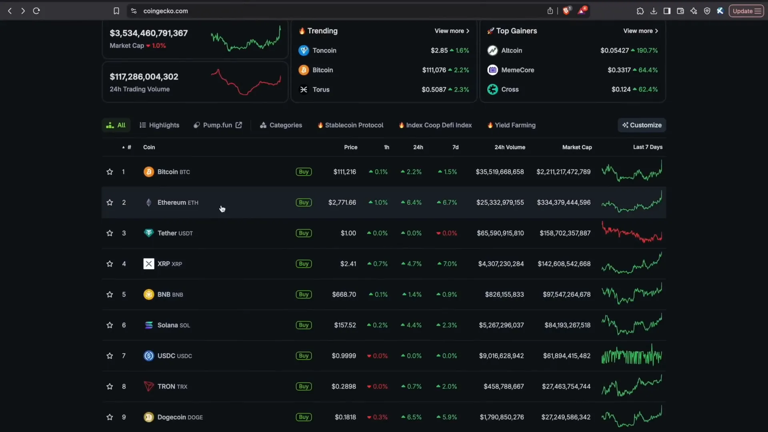768x432 pixels.
Task: Click the Tether logo icon
Action: 148,233
